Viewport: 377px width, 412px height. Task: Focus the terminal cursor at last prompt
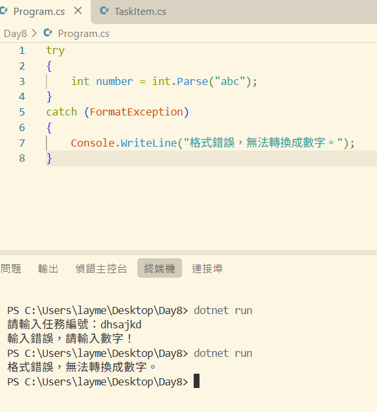(196, 381)
